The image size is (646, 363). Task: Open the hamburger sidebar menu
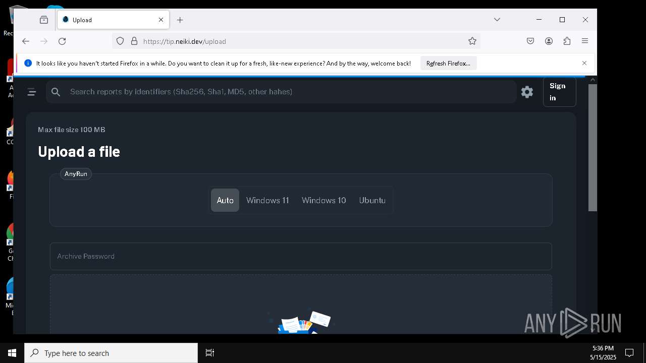click(31, 92)
